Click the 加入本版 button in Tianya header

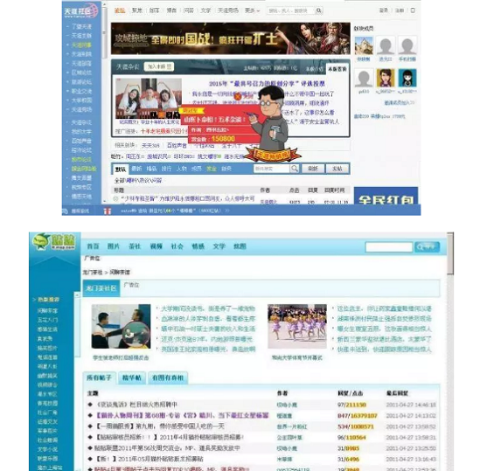[159, 66]
